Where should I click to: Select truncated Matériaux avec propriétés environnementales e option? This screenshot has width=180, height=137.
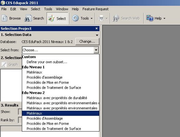[61, 103]
